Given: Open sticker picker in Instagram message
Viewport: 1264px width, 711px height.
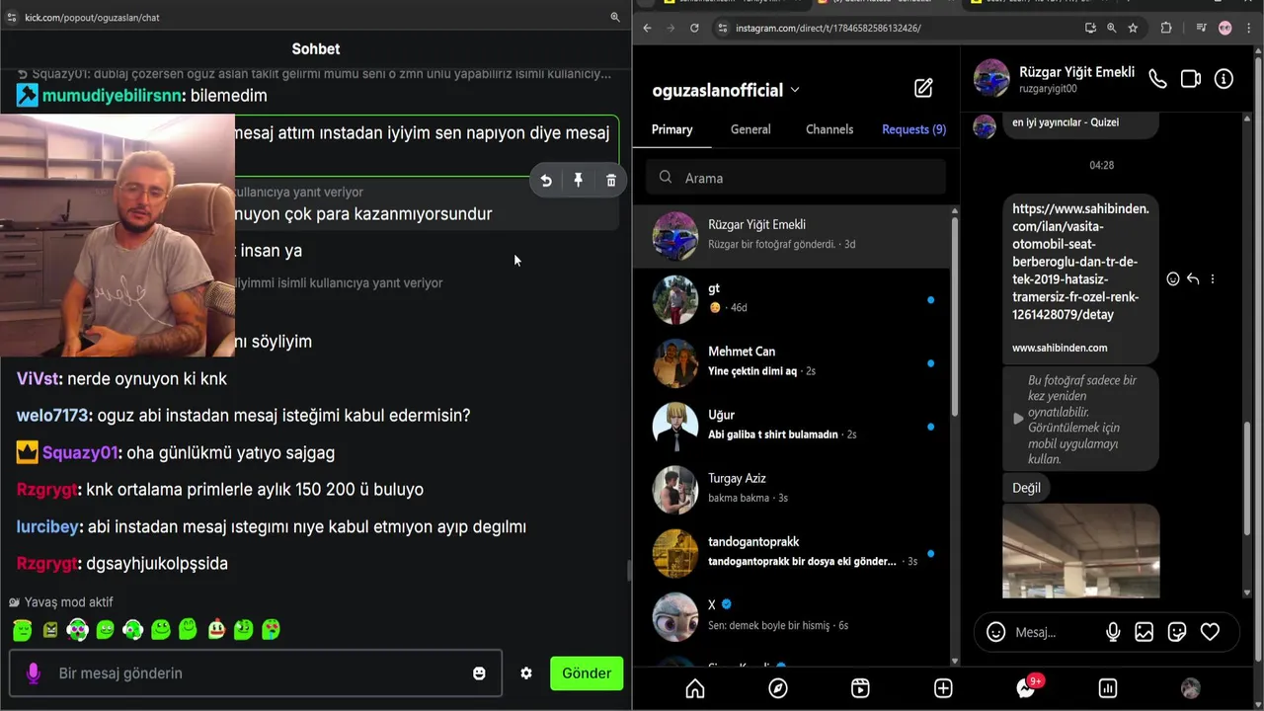Looking at the screenshot, I should click(x=1177, y=632).
